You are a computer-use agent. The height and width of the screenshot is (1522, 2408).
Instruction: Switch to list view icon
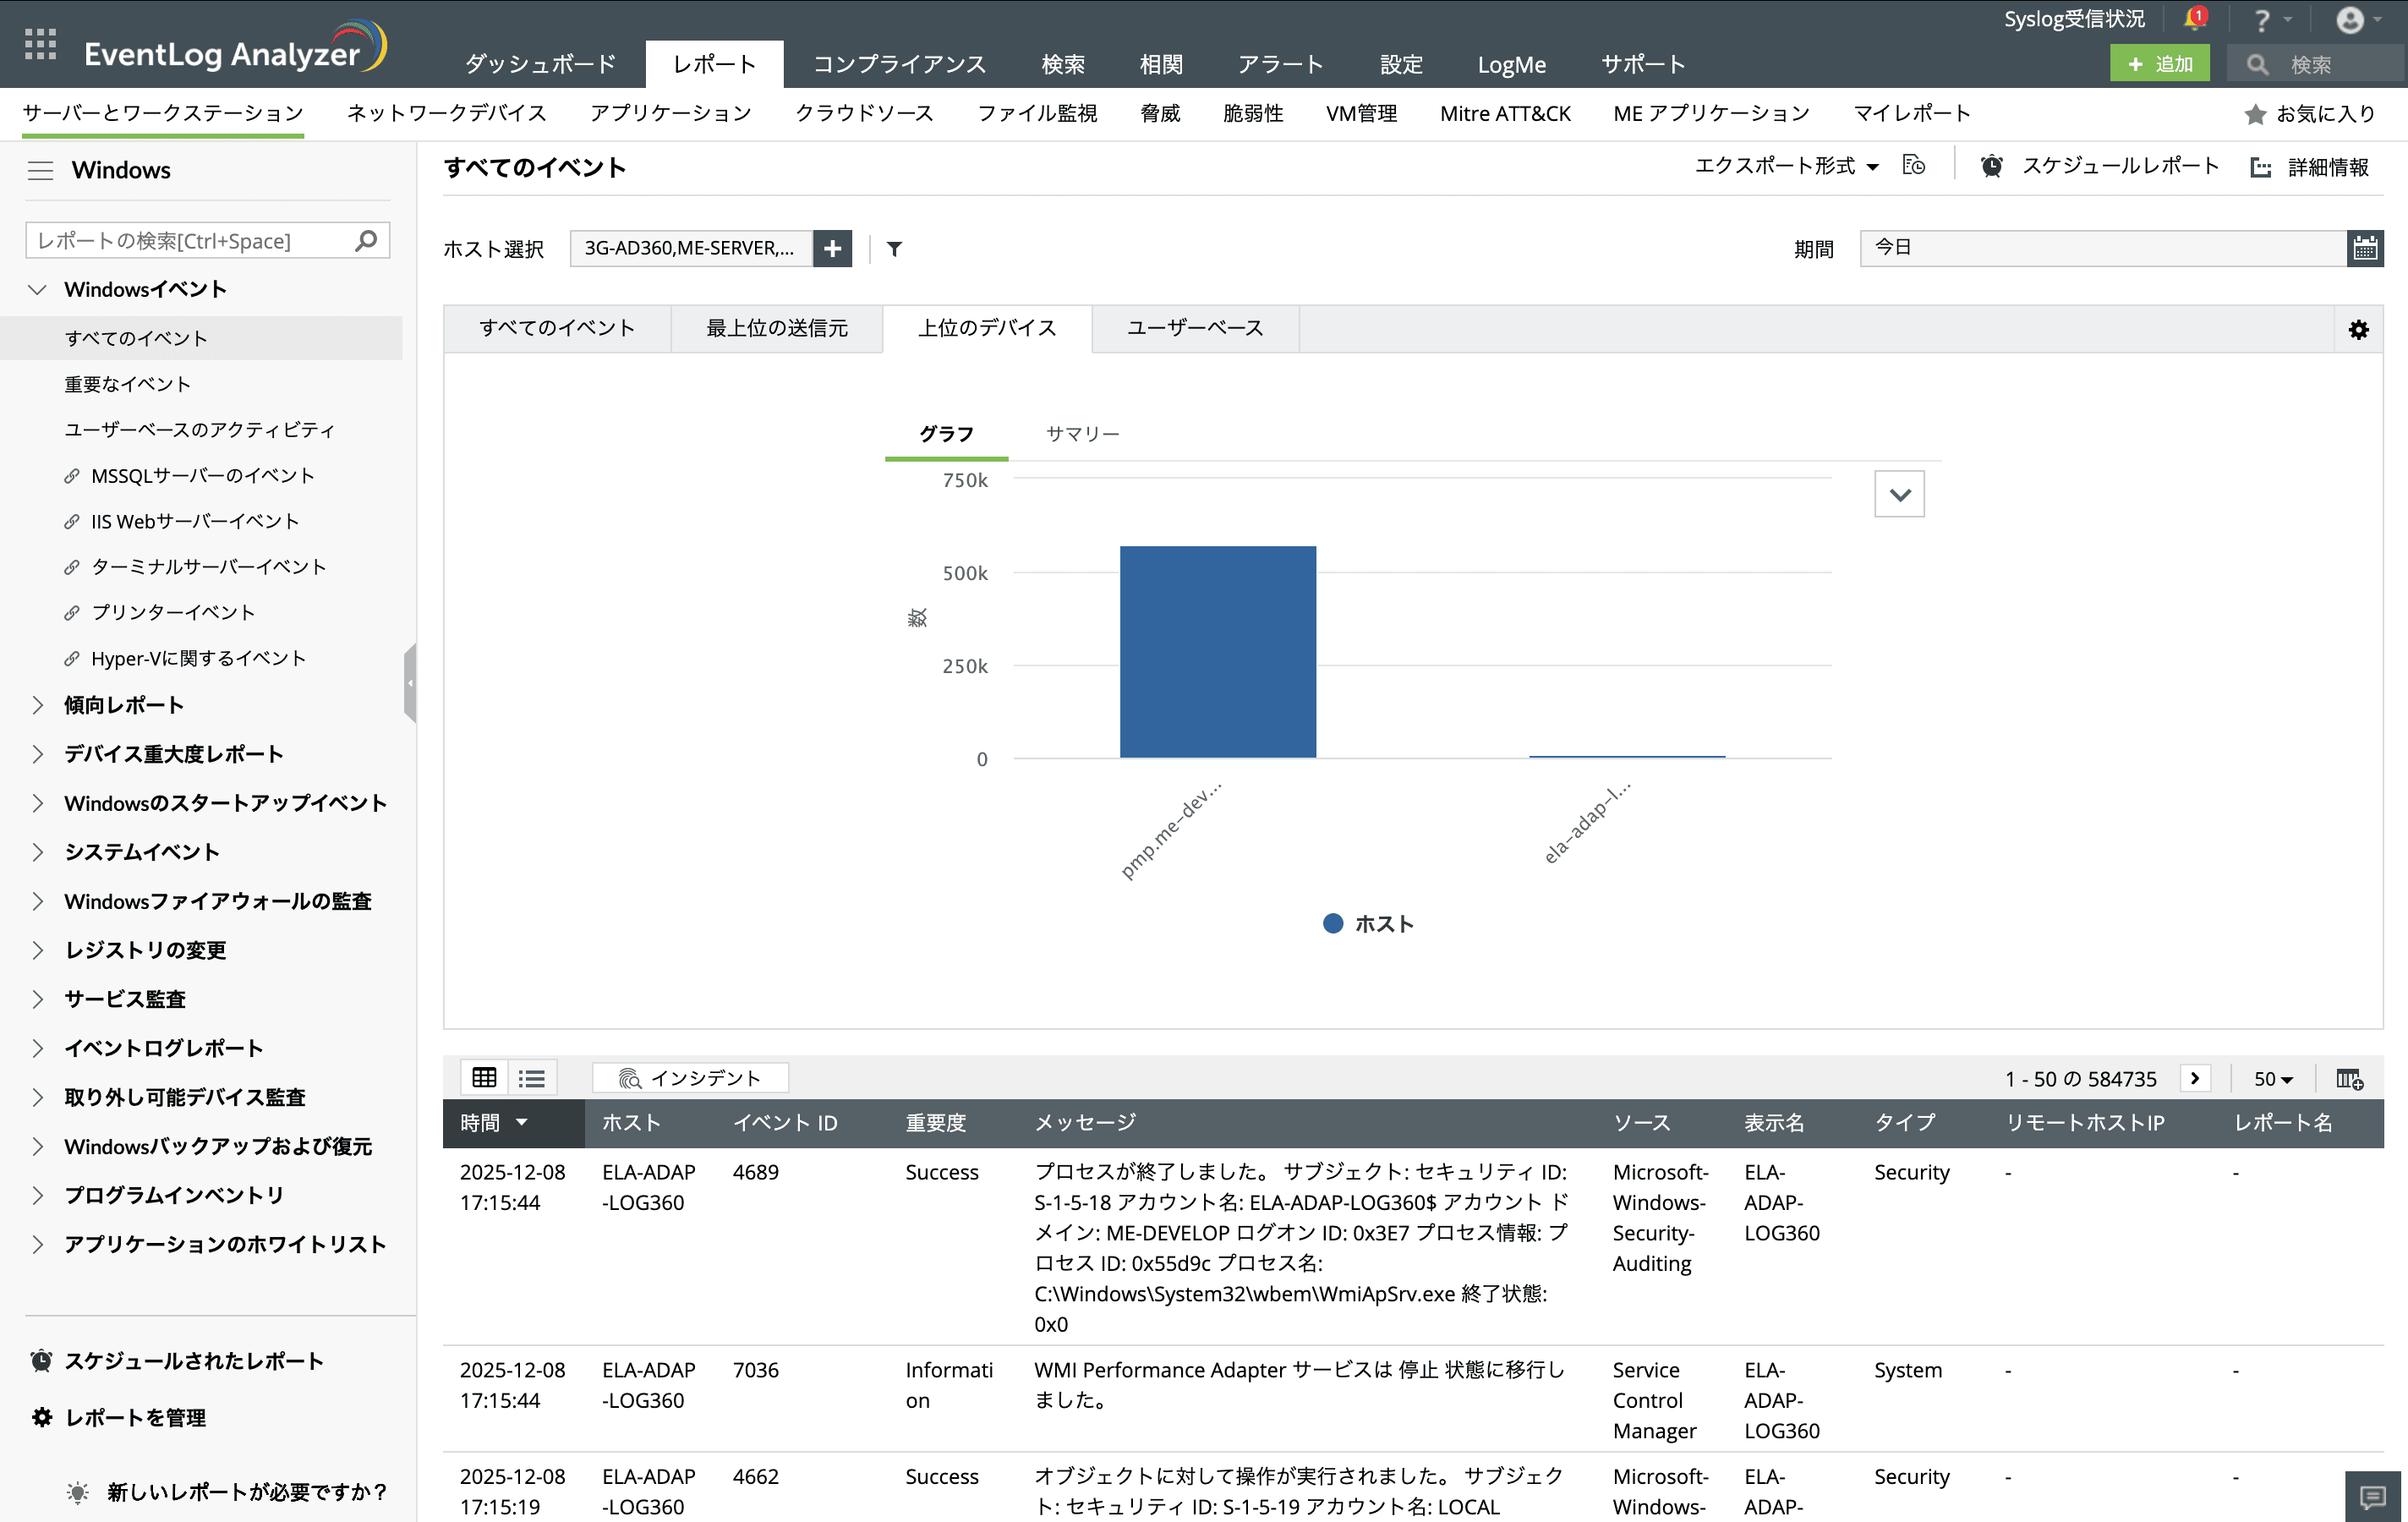click(x=532, y=1078)
